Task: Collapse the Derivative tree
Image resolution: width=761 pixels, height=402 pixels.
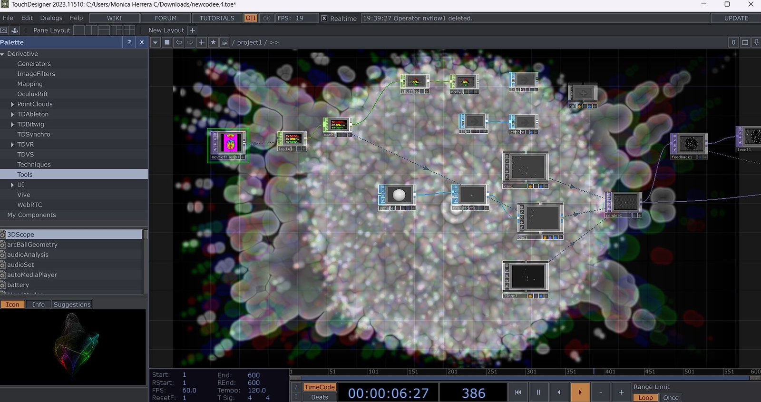Action: pos(3,54)
